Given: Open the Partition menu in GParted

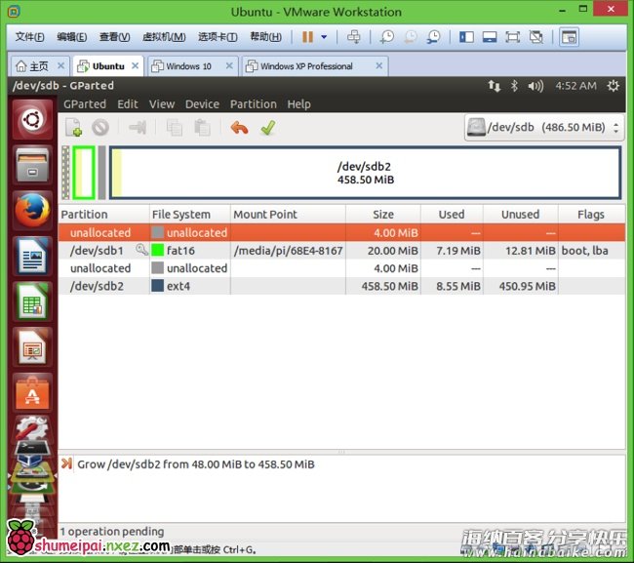Looking at the screenshot, I should point(254,104).
